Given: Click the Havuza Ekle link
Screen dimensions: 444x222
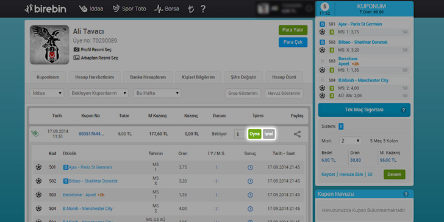Looking at the screenshot, I should tap(351, 175).
